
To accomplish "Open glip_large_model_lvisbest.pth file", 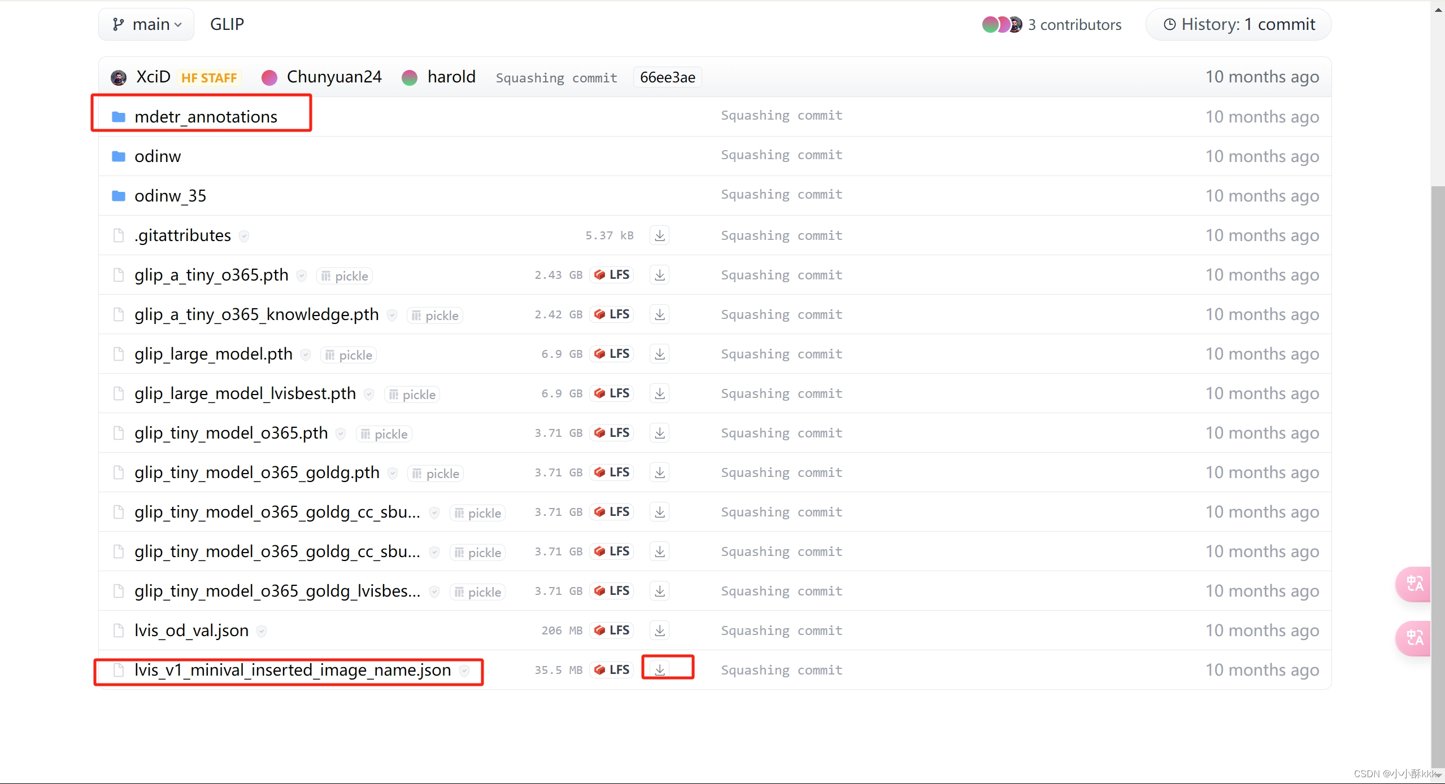I will tap(245, 393).
